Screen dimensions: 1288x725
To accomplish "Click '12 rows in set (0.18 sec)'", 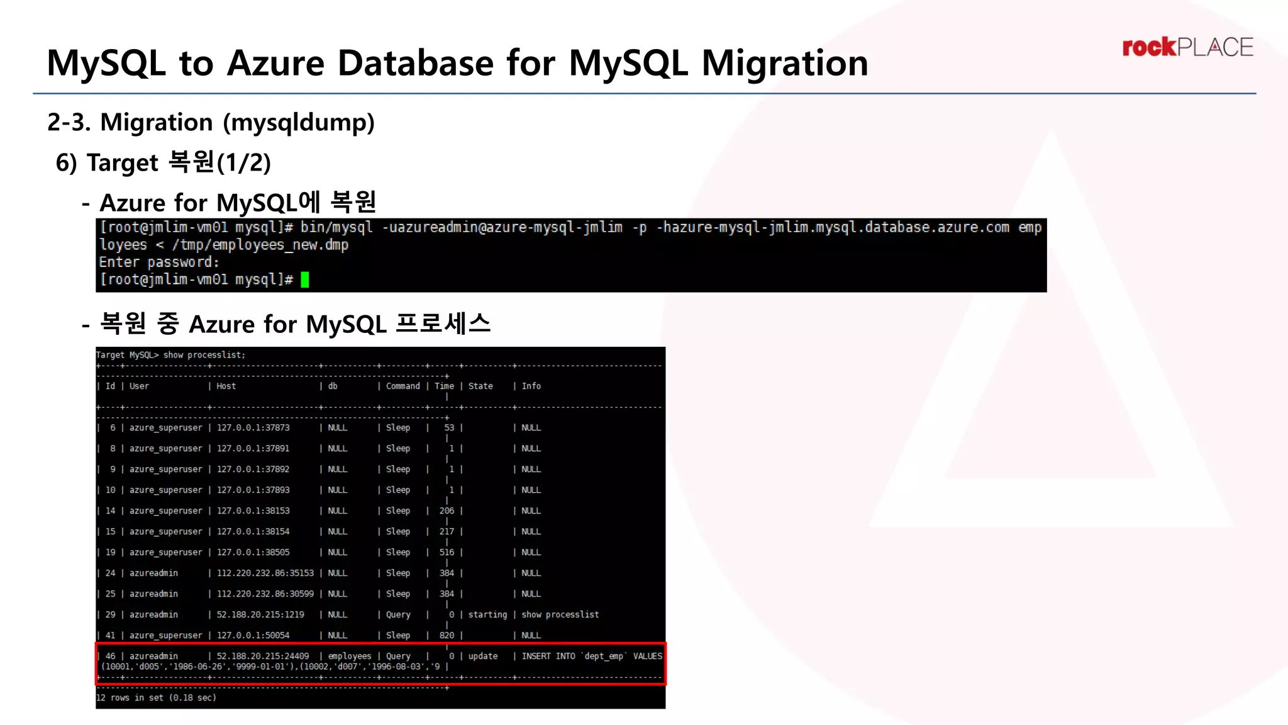I will tap(156, 698).
